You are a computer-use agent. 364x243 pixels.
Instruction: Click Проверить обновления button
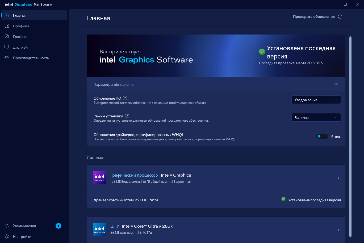click(317, 17)
